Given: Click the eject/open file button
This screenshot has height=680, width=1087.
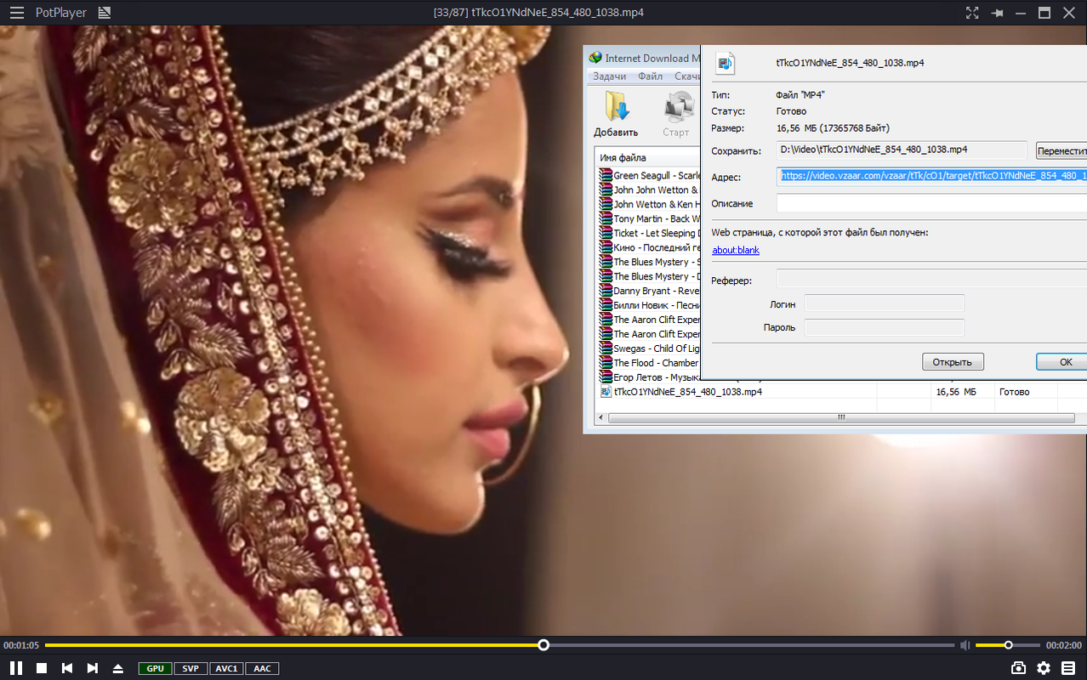Looking at the screenshot, I should 118,668.
